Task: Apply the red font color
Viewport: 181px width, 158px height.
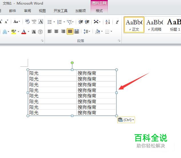Action: [24, 32]
